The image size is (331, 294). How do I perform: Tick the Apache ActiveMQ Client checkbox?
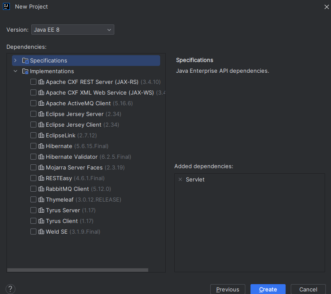pyautogui.click(x=33, y=103)
